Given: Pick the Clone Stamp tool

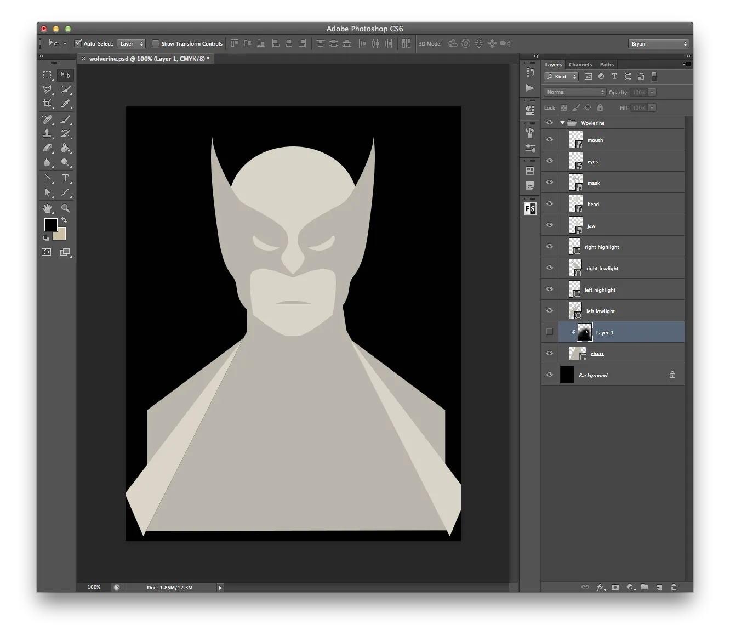Looking at the screenshot, I should pyautogui.click(x=48, y=134).
